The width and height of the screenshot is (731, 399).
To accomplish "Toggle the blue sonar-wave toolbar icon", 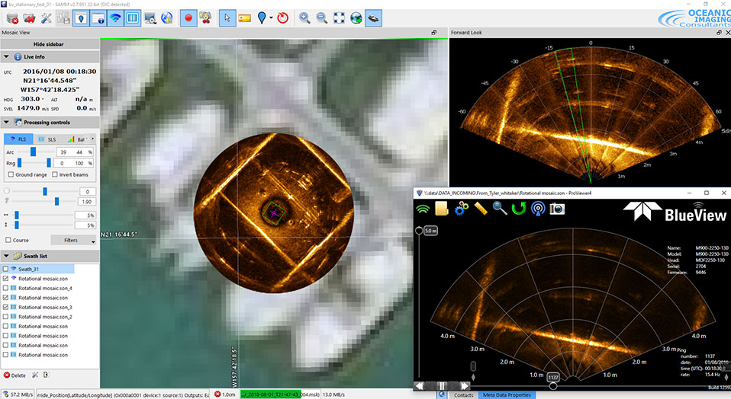I will (x=116, y=18).
